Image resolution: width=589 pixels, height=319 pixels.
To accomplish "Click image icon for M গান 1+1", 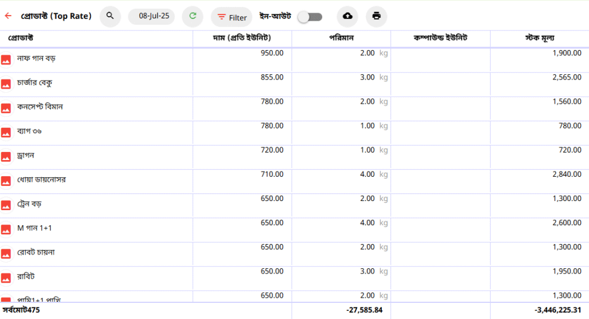I will pos(6,230).
